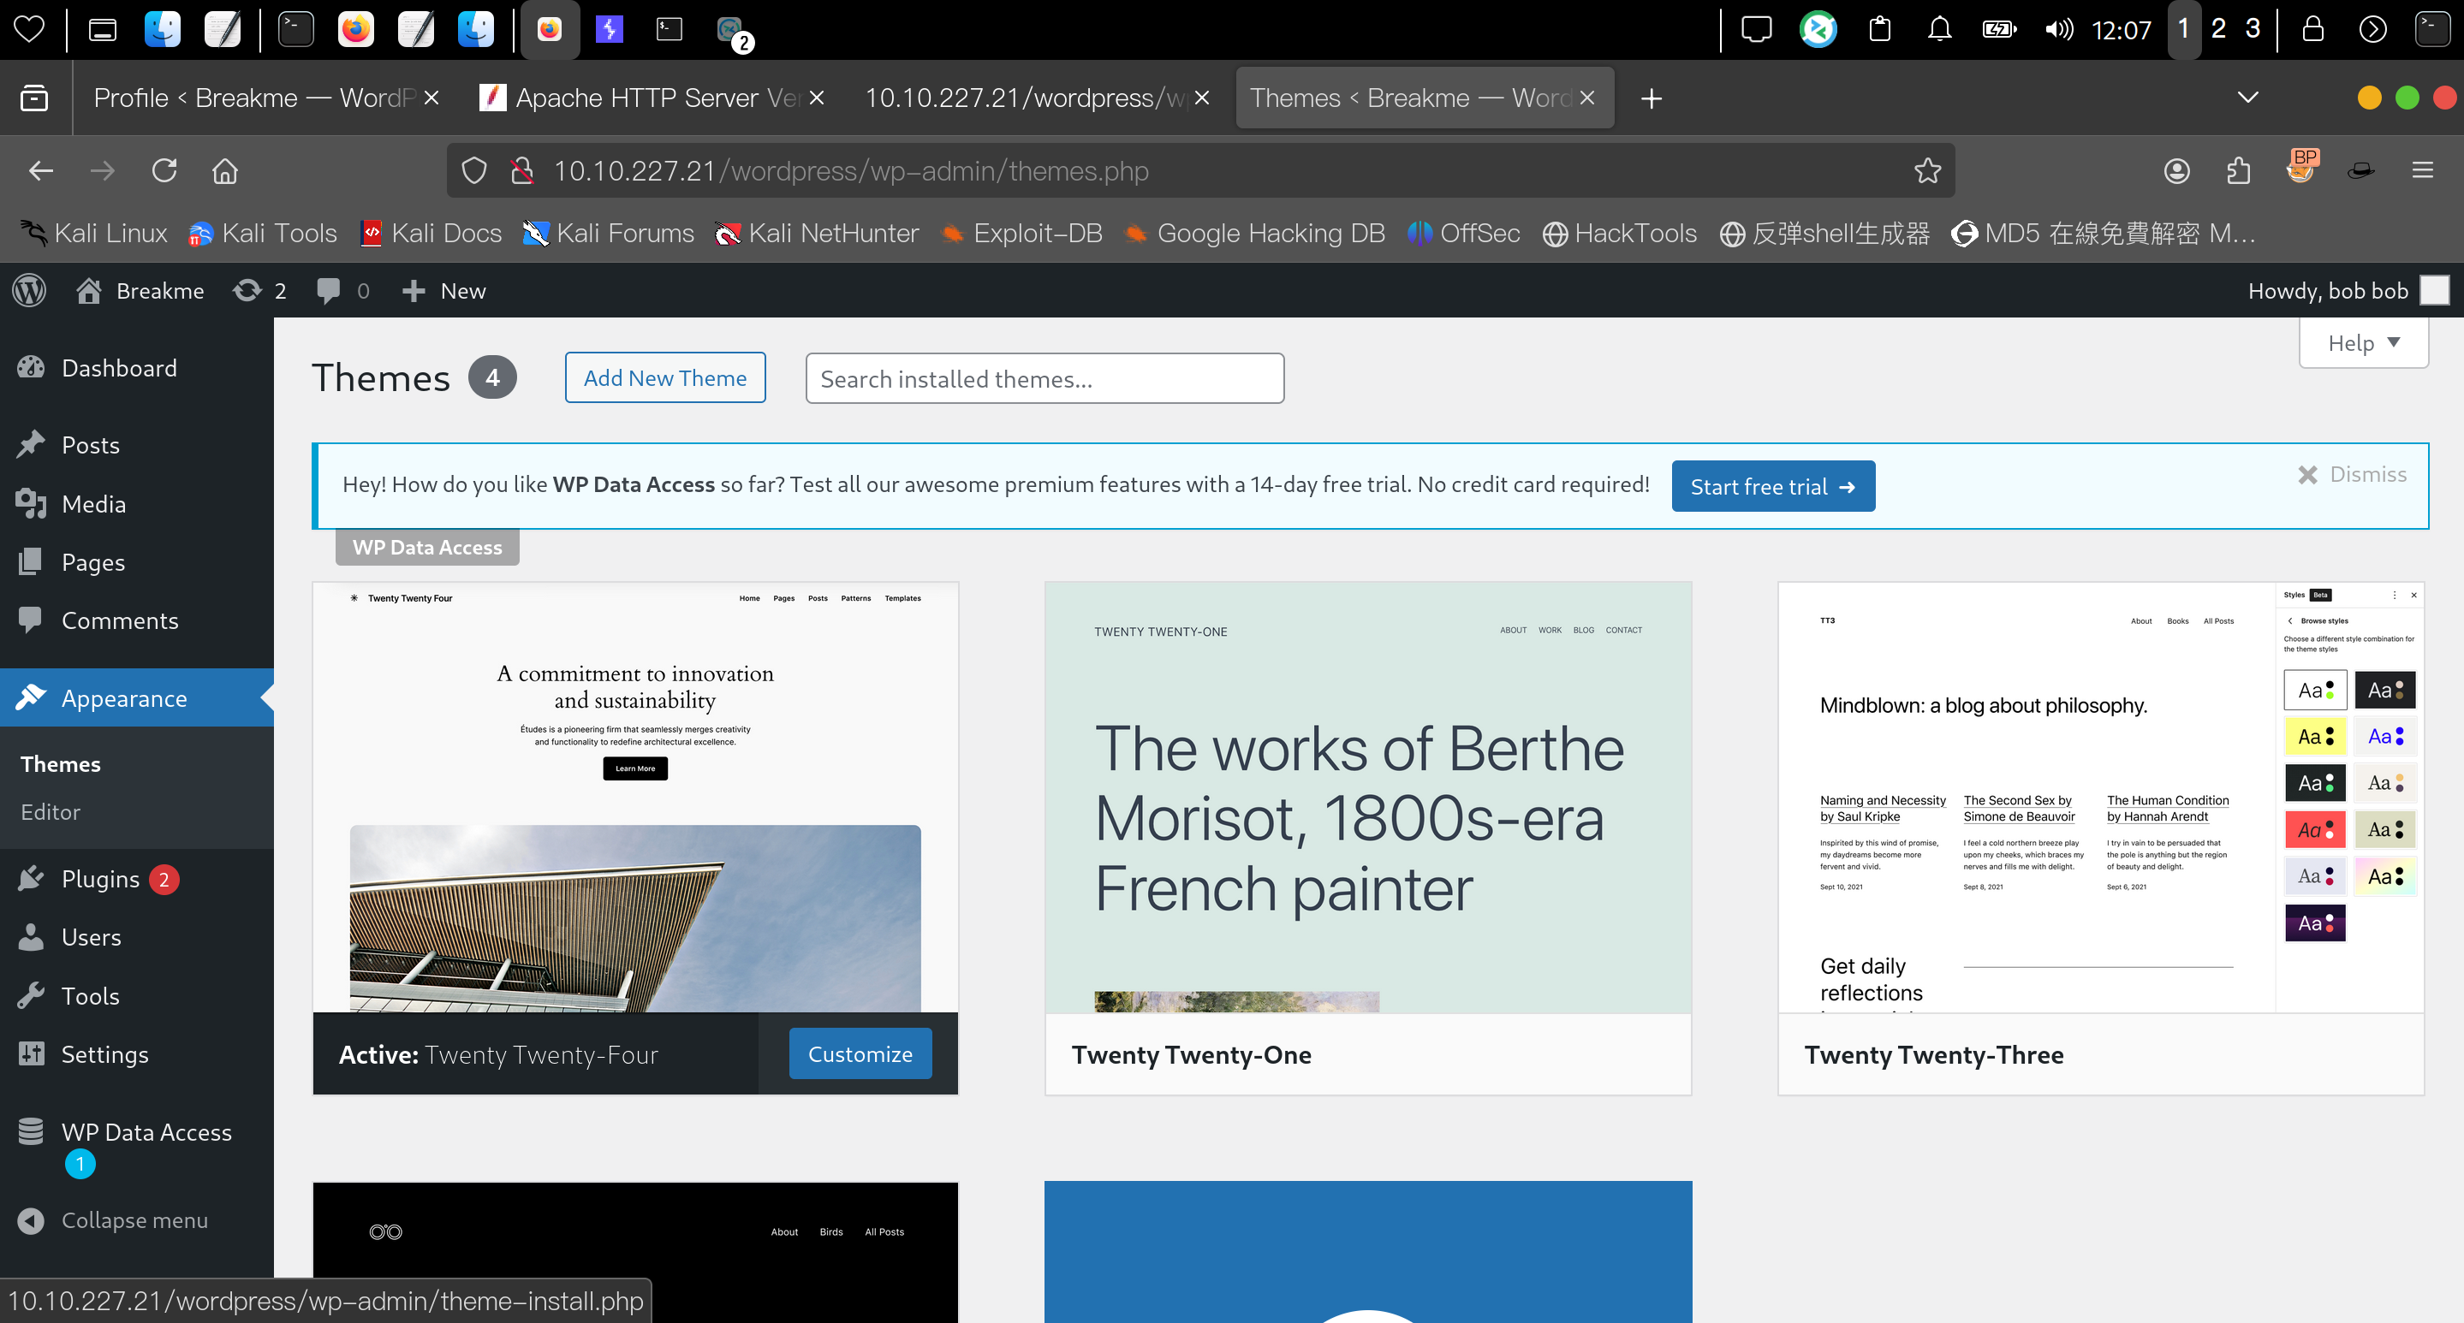Open the extensions puzzle icon
2464x1323 pixels.
(x=2238, y=171)
